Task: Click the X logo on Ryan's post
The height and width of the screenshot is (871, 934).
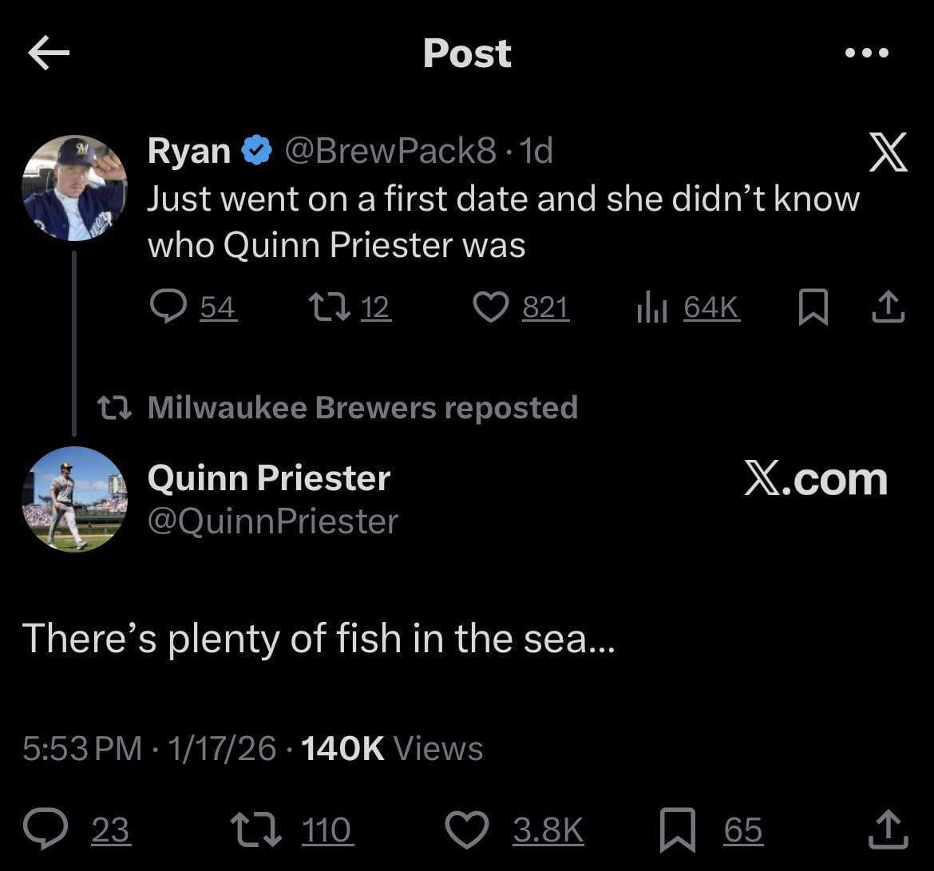Action: 887,153
